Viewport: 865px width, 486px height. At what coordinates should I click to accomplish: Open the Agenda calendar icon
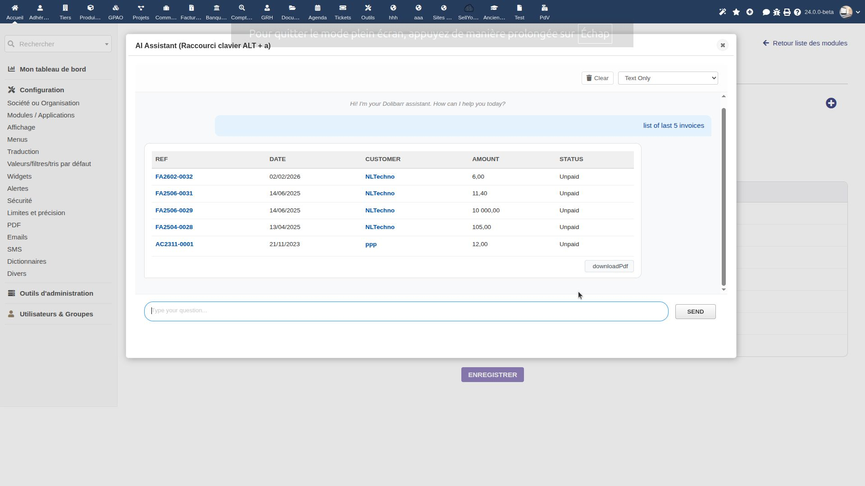pyautogui.click(x=317, y=8)
